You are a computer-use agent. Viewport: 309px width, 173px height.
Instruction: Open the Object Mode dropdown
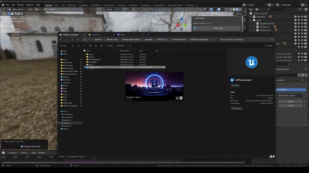17,9
